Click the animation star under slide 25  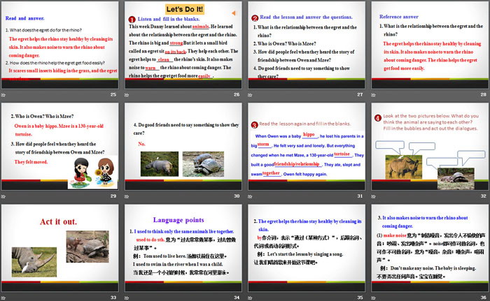tap(3, 95)
